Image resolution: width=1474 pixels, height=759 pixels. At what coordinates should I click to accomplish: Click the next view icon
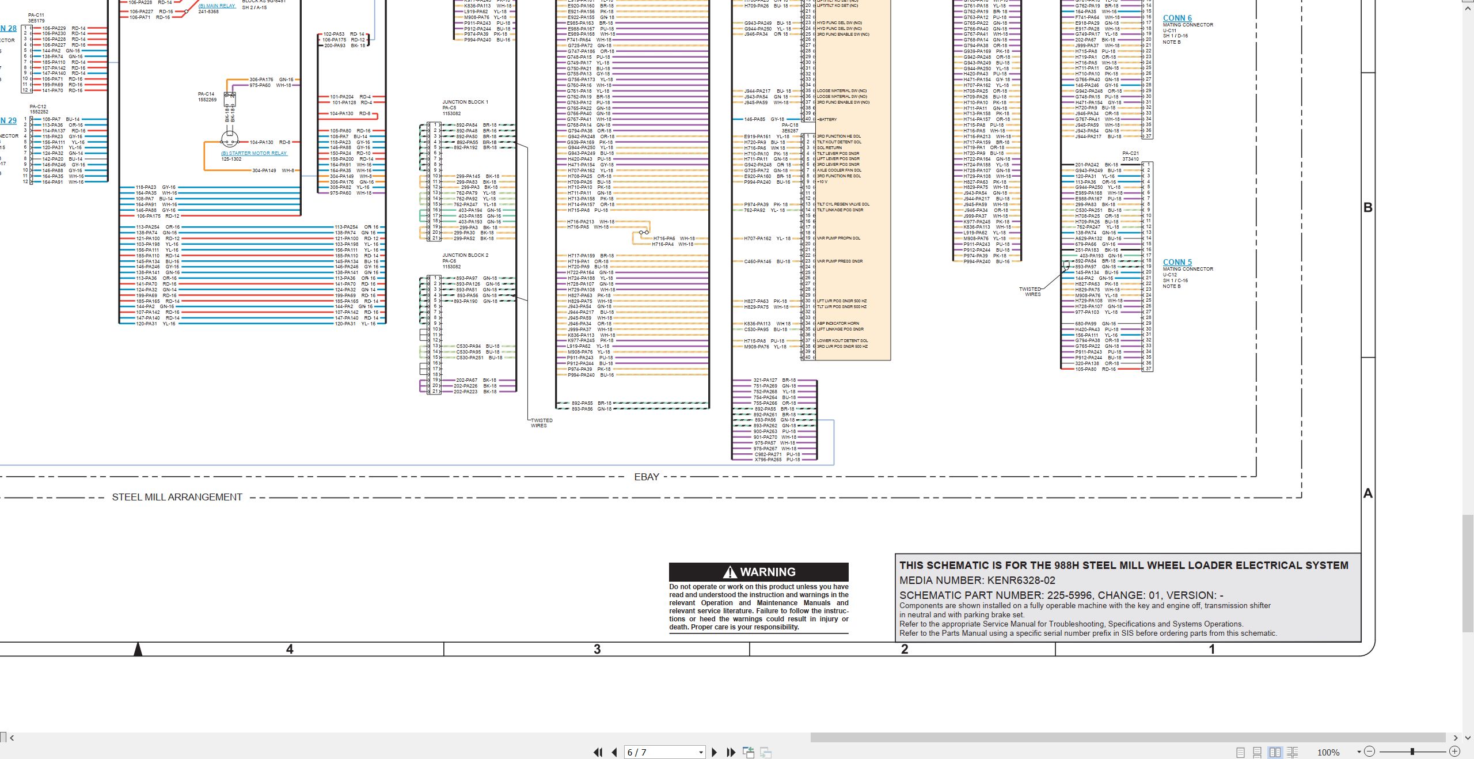[766, 752]
